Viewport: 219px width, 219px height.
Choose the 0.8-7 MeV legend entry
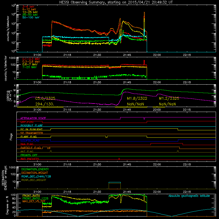(x=30, y=64)
